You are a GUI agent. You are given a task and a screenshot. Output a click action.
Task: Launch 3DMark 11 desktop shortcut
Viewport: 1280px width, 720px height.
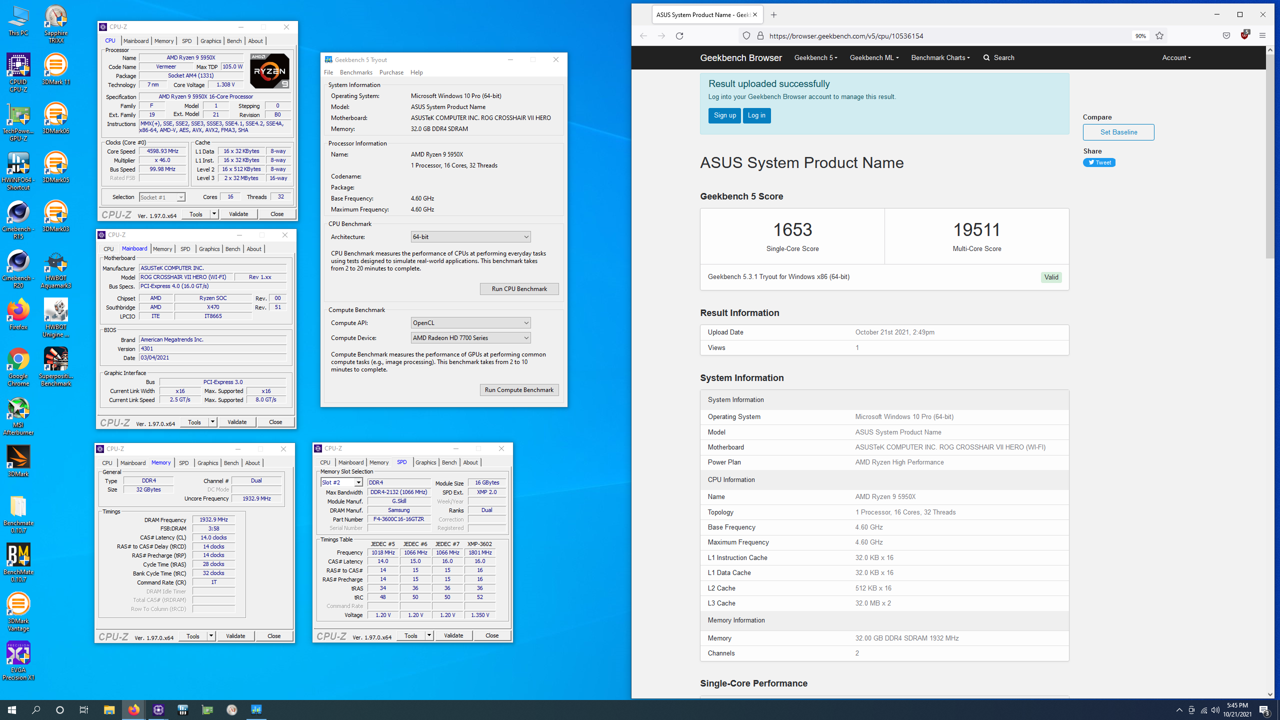55,69
